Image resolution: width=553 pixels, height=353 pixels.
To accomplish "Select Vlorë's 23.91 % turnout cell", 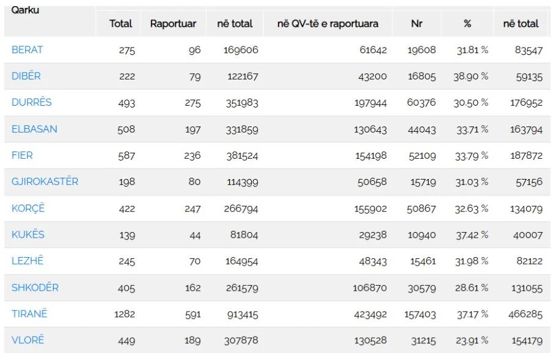I will pyautogui.click(x=472, y=340).
